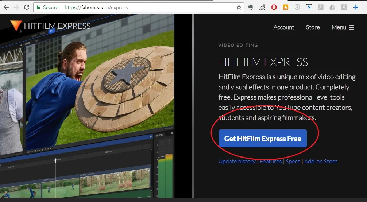Open the Account page

coord(284,27)
